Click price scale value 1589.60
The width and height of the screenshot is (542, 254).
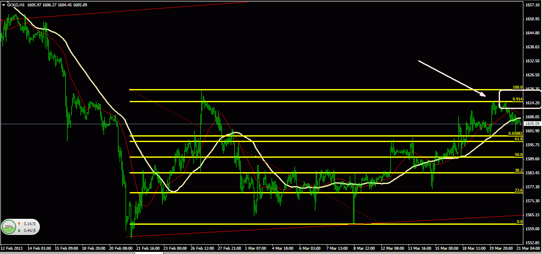click(x=532, y=159)
